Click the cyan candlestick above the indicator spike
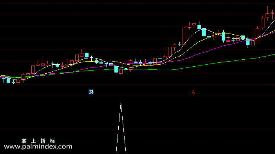The height and width of the screenshot is (154, 275). (x=116, y=69)
